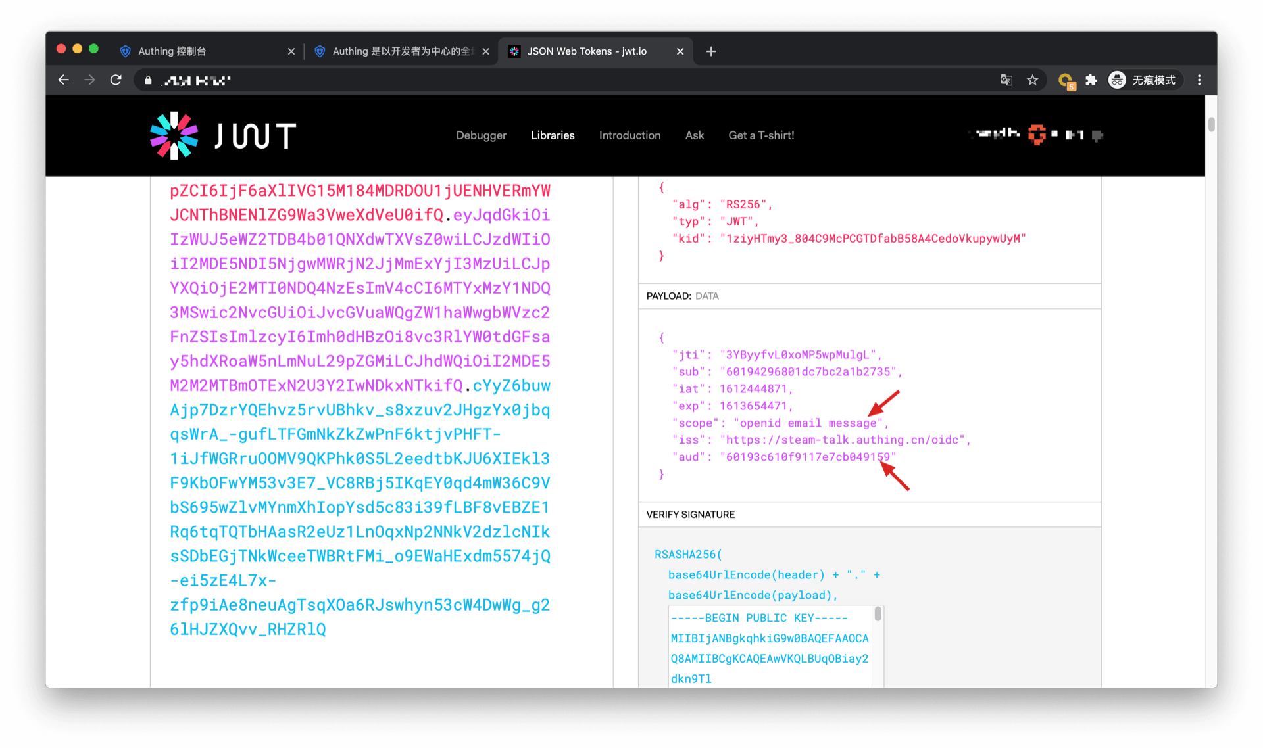Go to Libraries nav link
This screenshot has height=748, width=1263.
553,135
